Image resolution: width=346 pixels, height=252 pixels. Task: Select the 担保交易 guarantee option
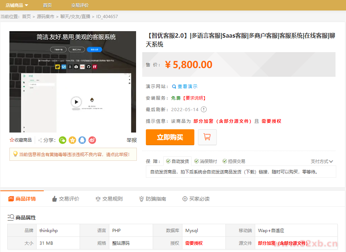(x=234, y=161)
